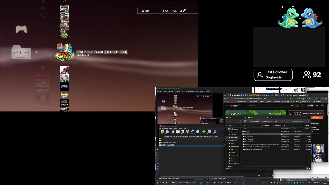
Task: Click WinRAR Add toolbar icon
Action: [162, 132]
